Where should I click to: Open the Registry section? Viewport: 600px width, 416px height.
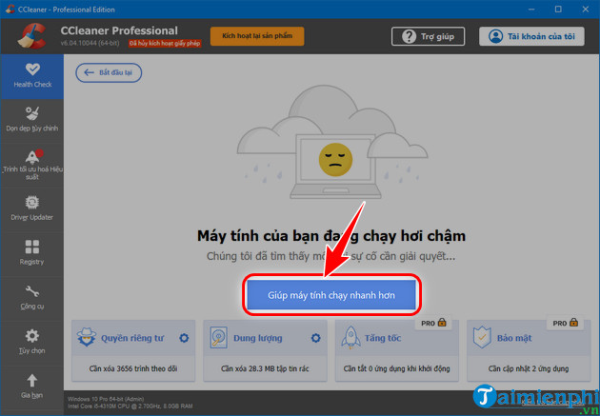click(x=32, y=253)
